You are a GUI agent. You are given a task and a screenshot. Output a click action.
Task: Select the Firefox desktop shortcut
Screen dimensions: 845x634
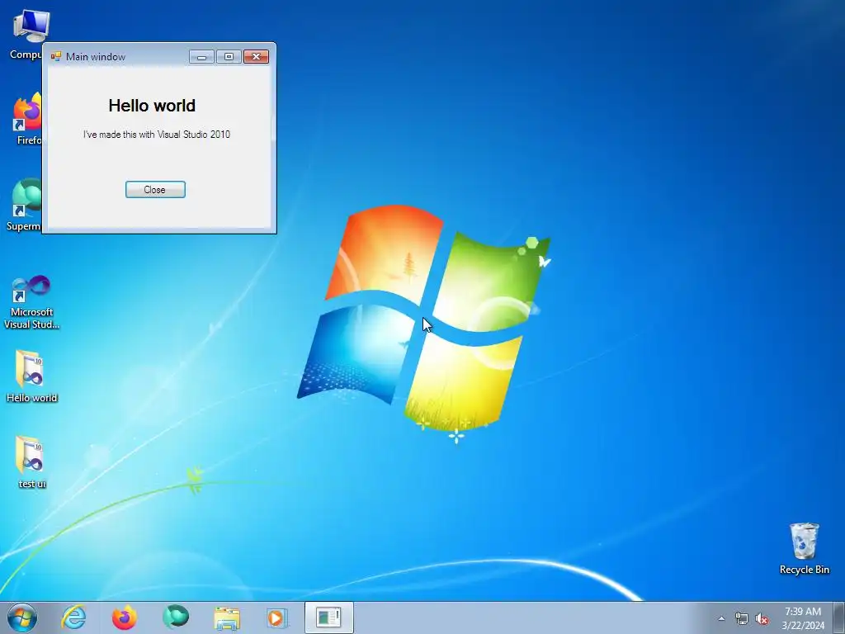pos(27,119)
